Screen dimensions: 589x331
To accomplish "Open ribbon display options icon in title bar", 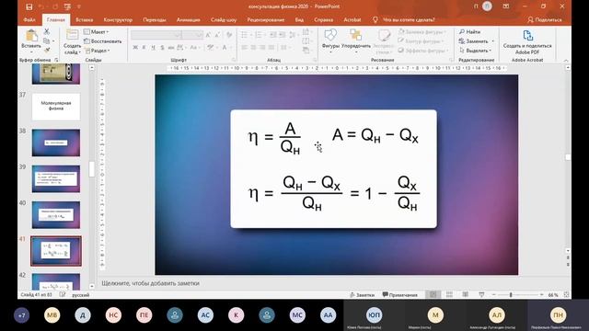I will (506, 6).
